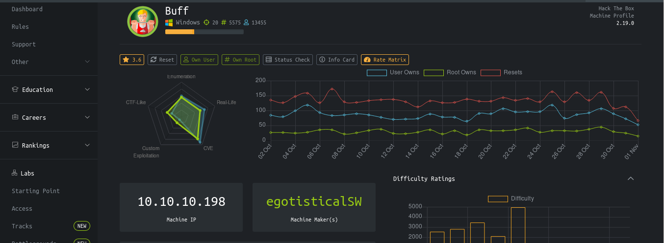
Task: Expand the Other sidebar section chevron
Action: (87, 62)
